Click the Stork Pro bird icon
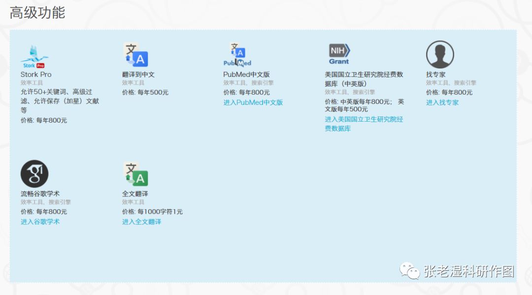Image resolution: width=532 pixels, height=295 pixels. coord(34,56)
